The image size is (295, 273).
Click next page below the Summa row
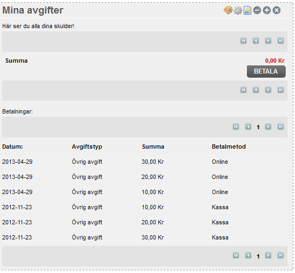click(x=268, y=90)
